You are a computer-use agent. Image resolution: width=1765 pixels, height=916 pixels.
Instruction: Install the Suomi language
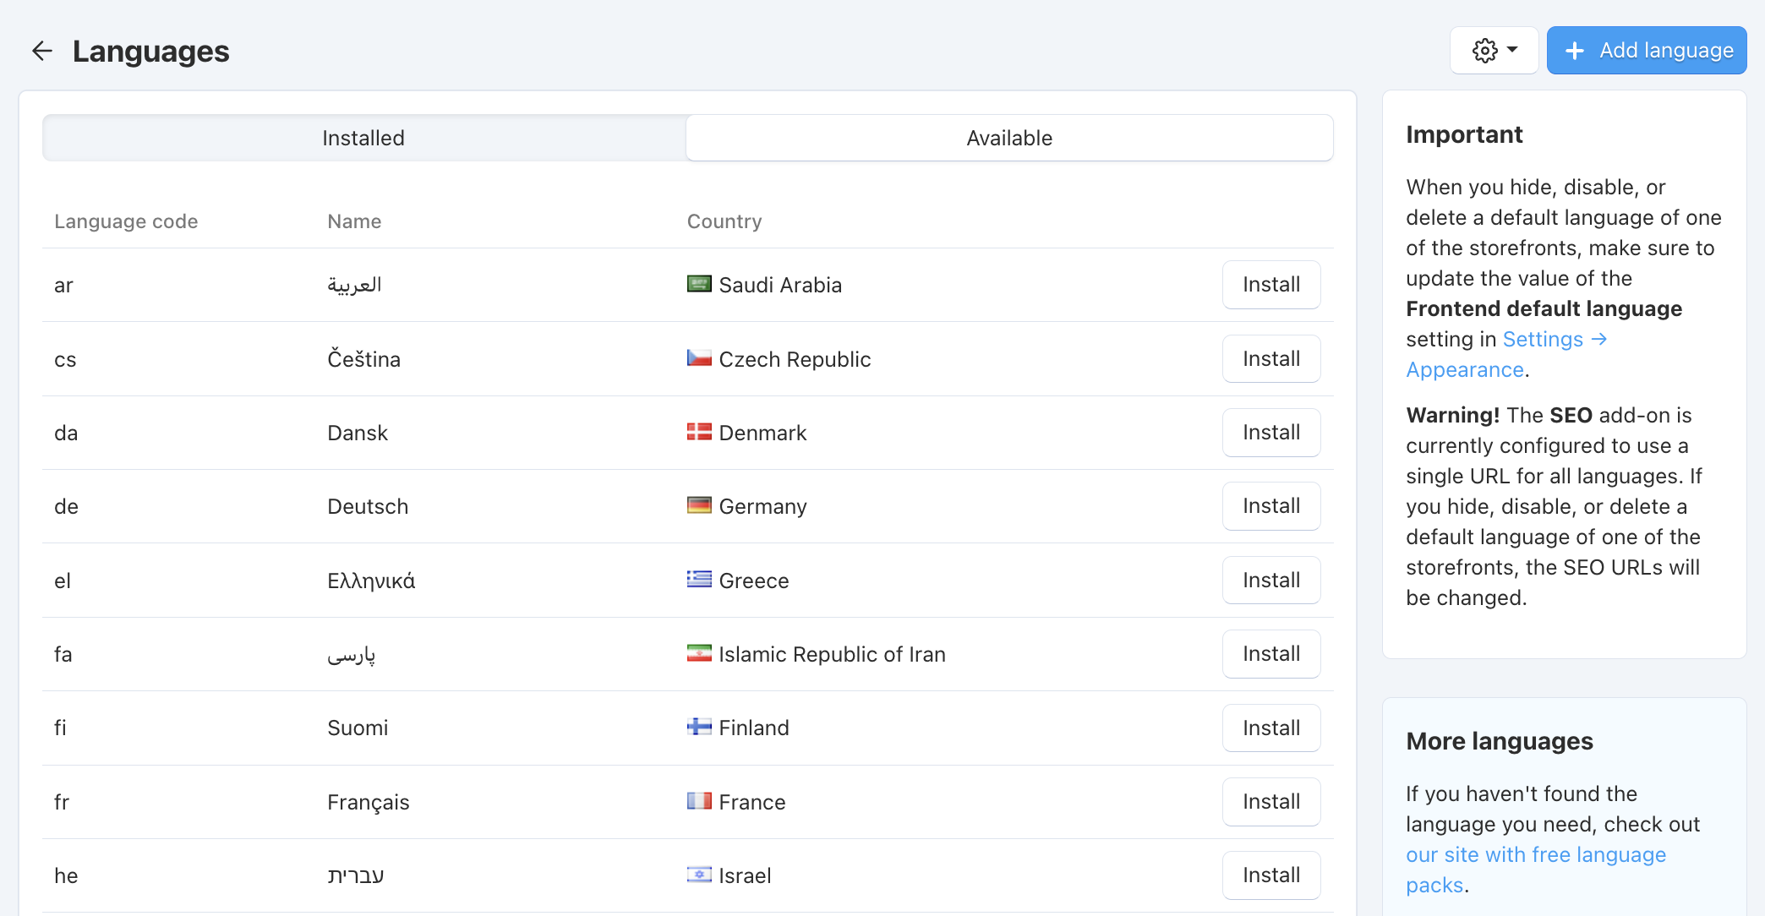(x=1271, y=728)
